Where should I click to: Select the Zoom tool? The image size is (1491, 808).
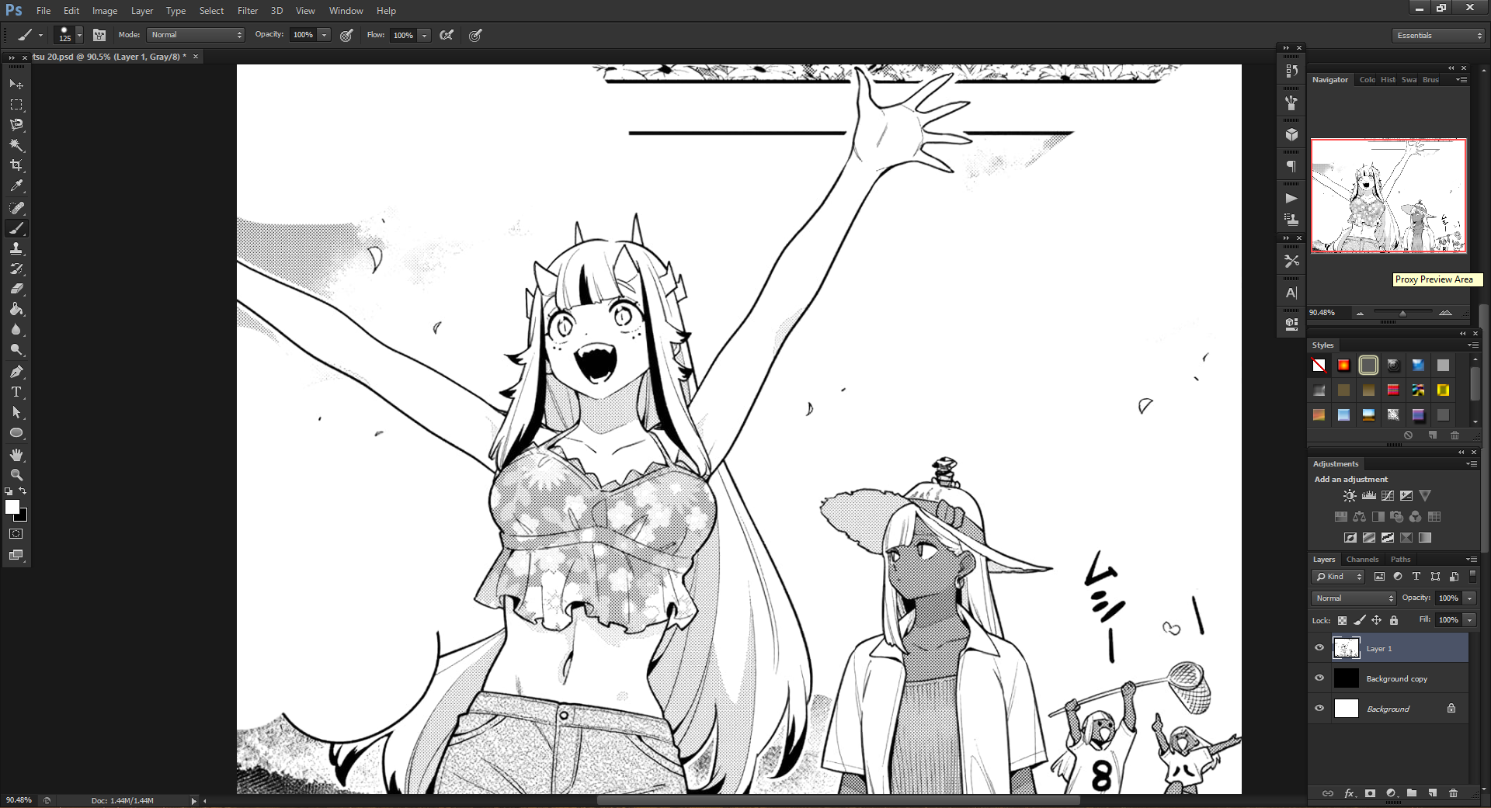click(x=16, y=475)
